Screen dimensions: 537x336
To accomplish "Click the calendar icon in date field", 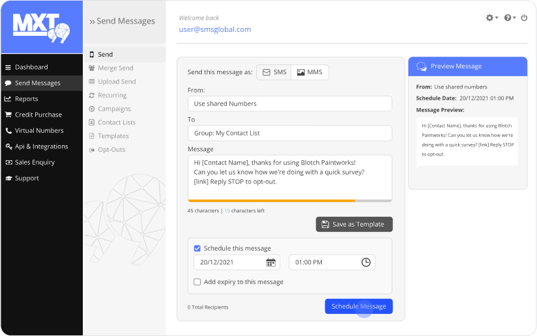I will pos(270,262).
